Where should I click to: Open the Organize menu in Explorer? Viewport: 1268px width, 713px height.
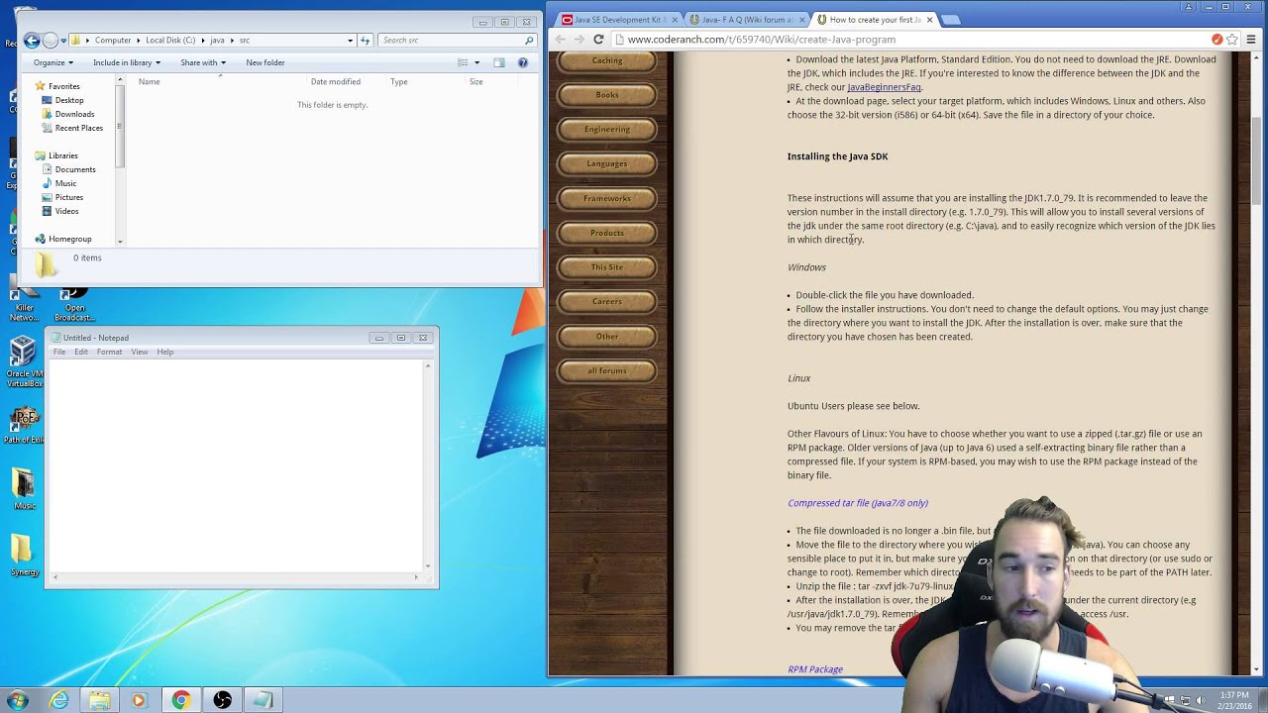[x=53, y=62]
